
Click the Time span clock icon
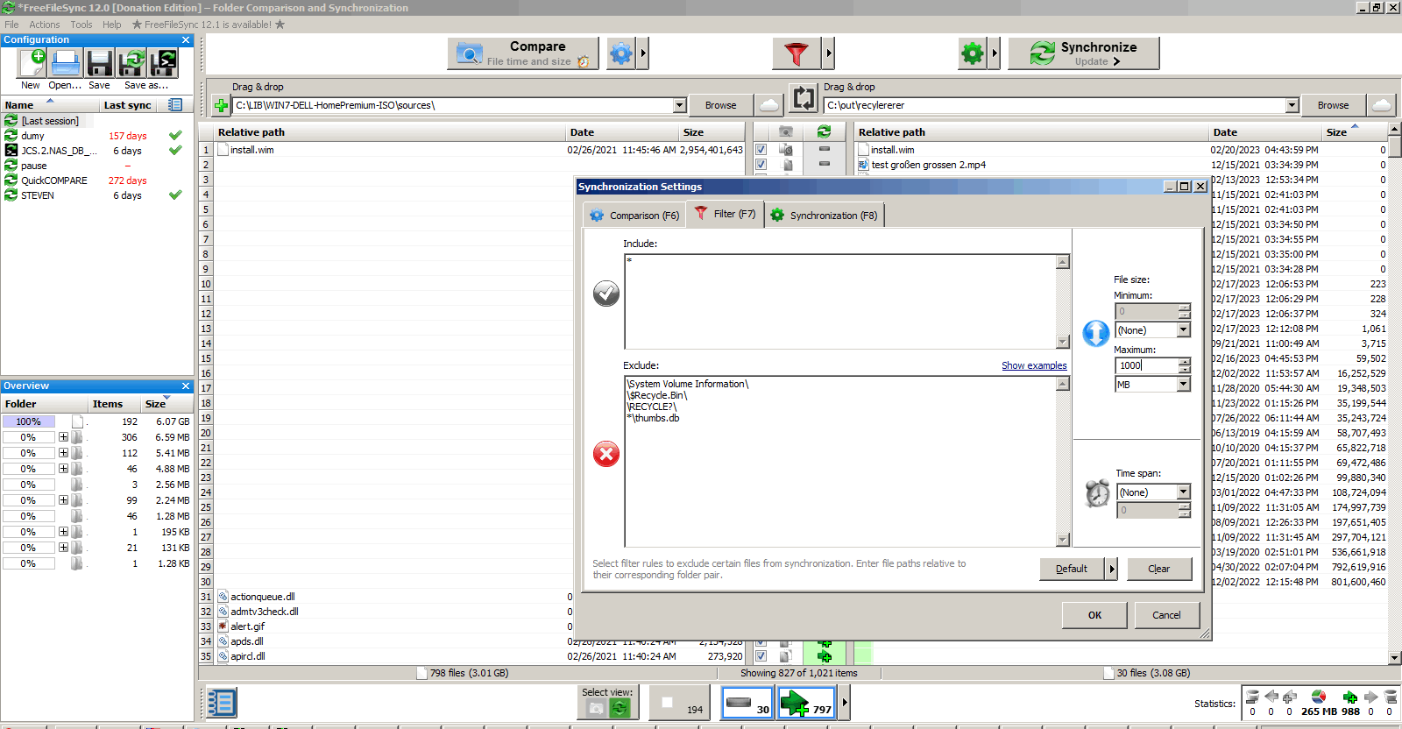tap(1097, 493)
